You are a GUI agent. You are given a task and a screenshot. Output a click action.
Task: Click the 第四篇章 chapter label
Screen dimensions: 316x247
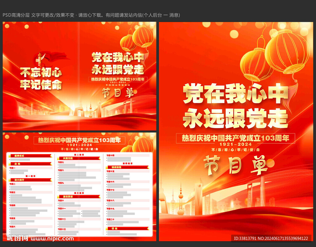(x=127, y=163)
